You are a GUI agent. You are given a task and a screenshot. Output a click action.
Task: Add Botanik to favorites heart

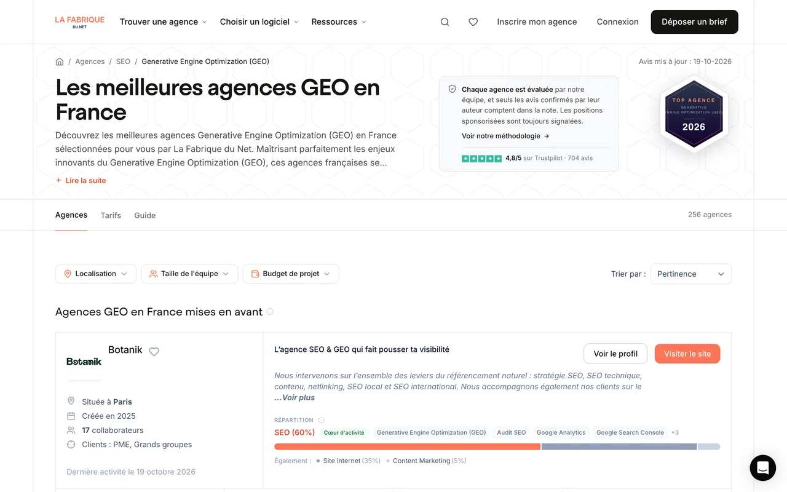pyautogui.click(x=154, y=352)
